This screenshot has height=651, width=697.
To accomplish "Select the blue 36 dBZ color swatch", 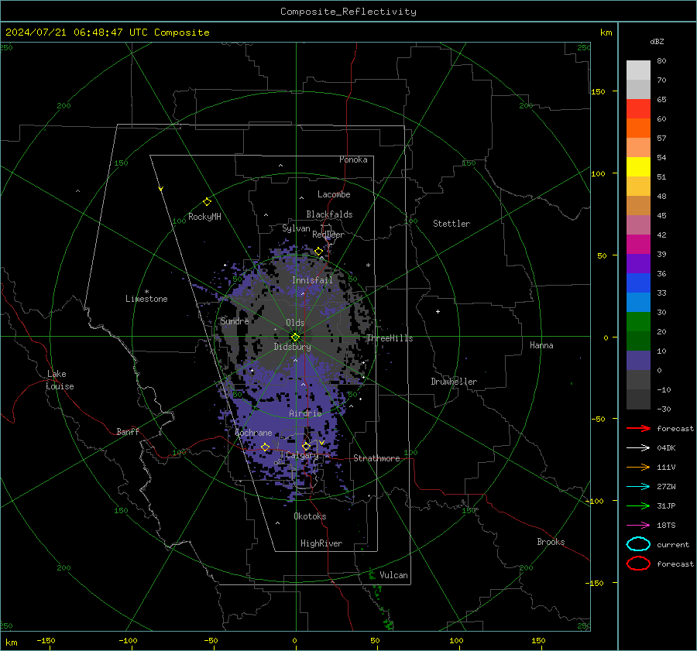I will tap(638, 283).
